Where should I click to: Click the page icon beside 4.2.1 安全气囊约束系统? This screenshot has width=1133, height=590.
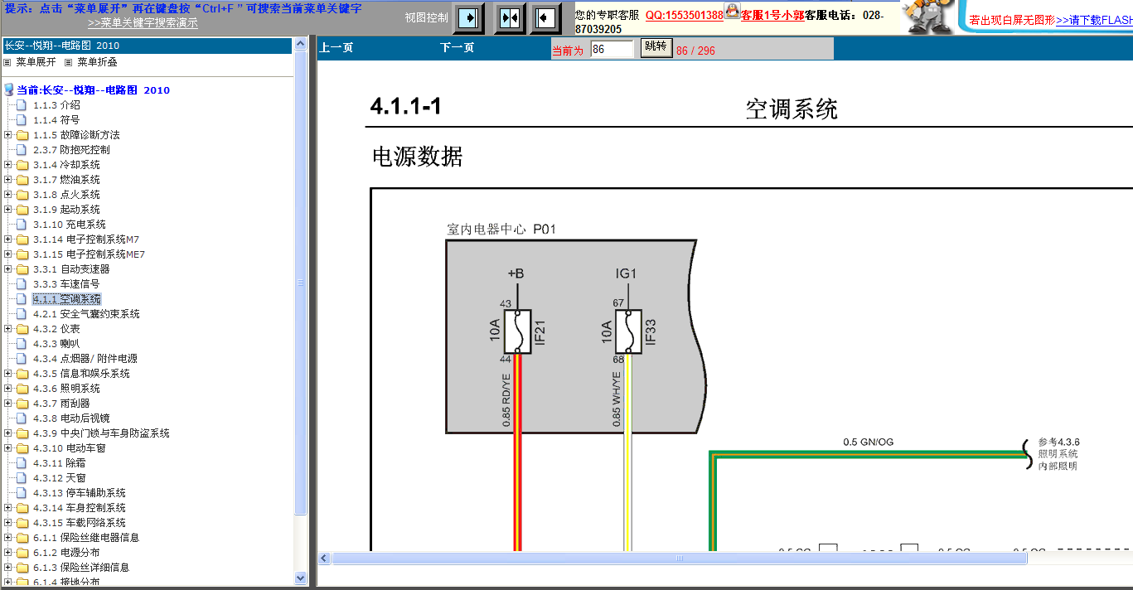tap(22, 314)
